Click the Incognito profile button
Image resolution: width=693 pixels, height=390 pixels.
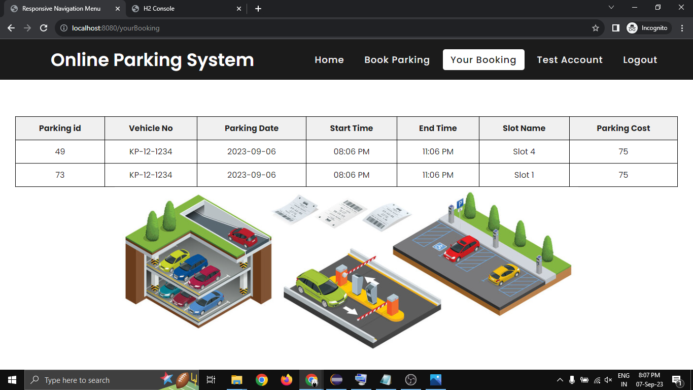pyautogui.click(x=649, y=28)
